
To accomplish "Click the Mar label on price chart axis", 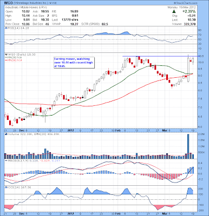I will click(x=165, y=130).
